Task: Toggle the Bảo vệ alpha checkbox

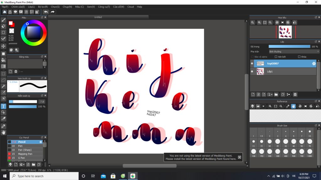Action: (252, 57)
